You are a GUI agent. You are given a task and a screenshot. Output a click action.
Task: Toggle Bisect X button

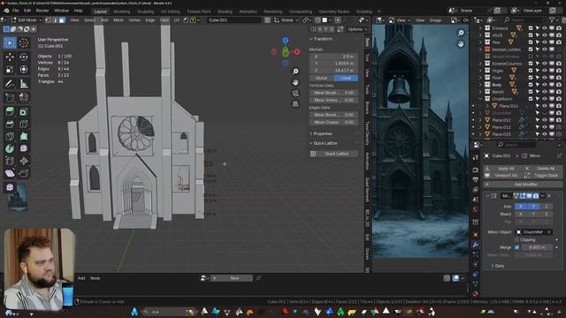click(521, 214)
